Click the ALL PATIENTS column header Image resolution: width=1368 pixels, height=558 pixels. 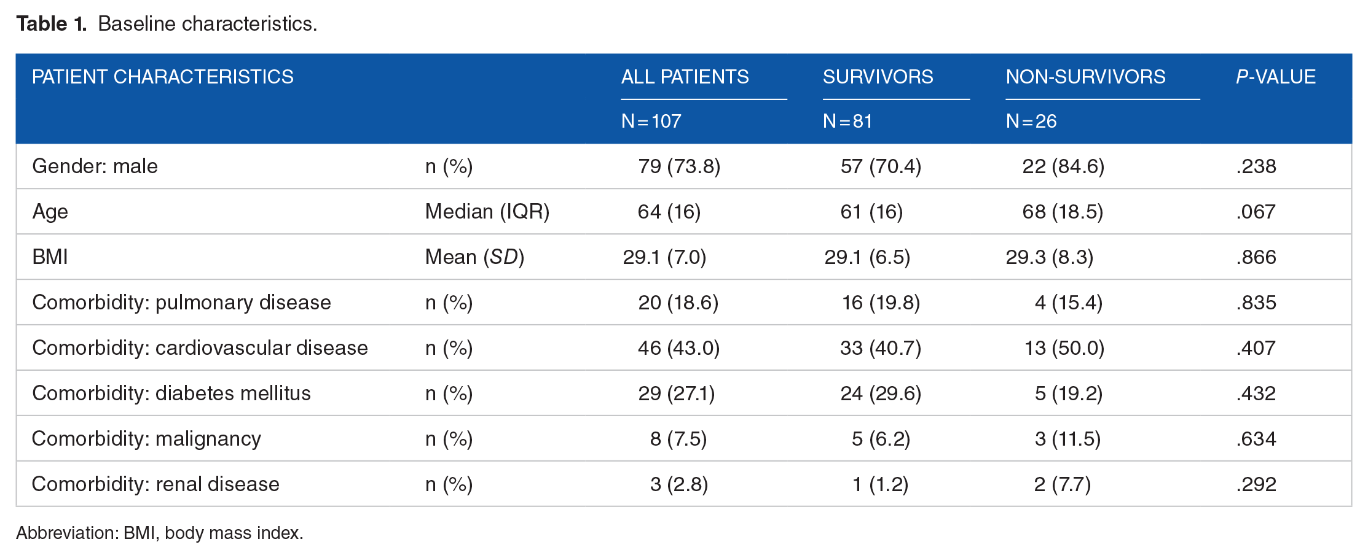coord(685,77)
